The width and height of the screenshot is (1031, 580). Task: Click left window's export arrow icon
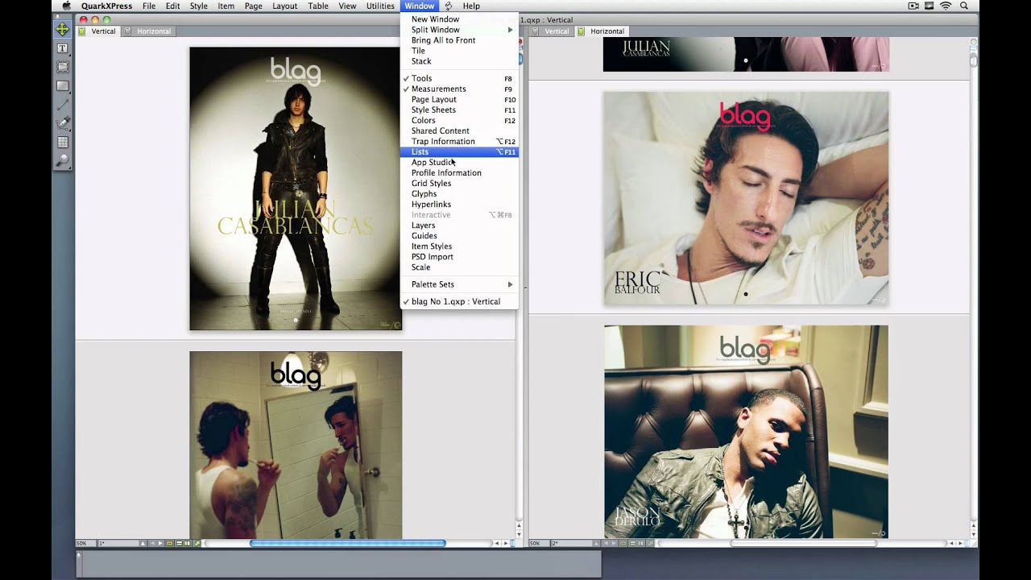click(x=197, y=543)
